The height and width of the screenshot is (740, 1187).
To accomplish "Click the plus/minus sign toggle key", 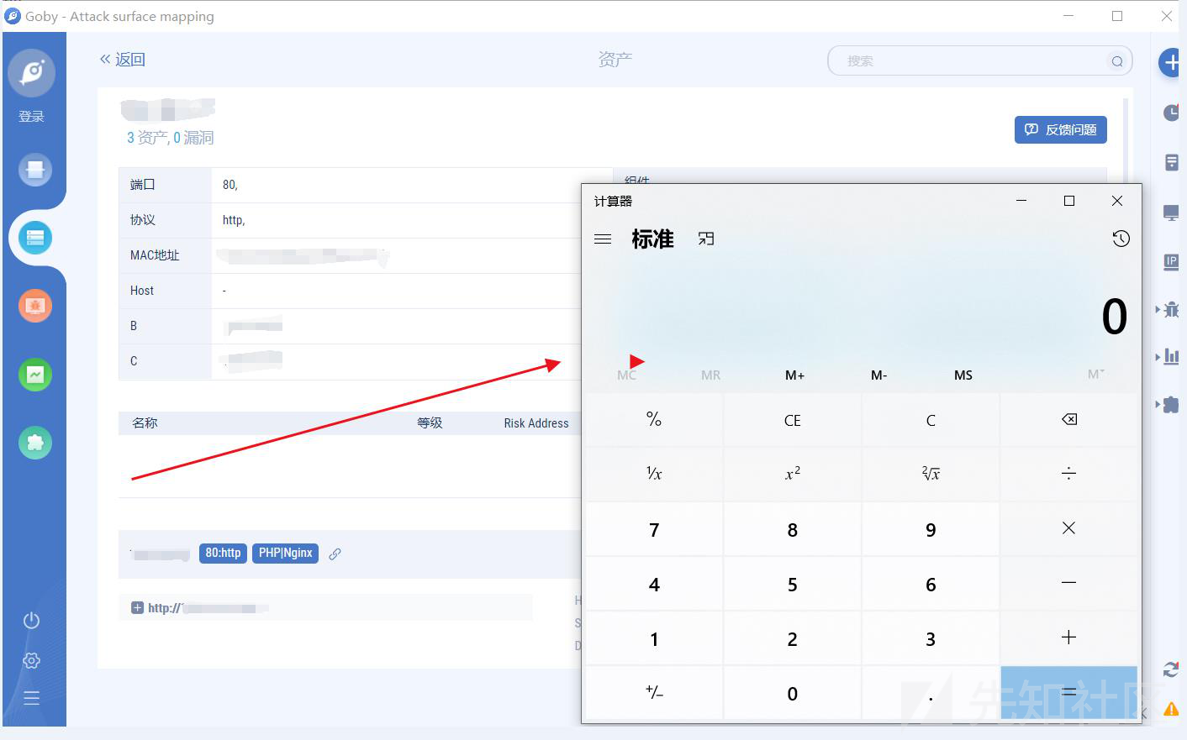I will coord(654,692).
